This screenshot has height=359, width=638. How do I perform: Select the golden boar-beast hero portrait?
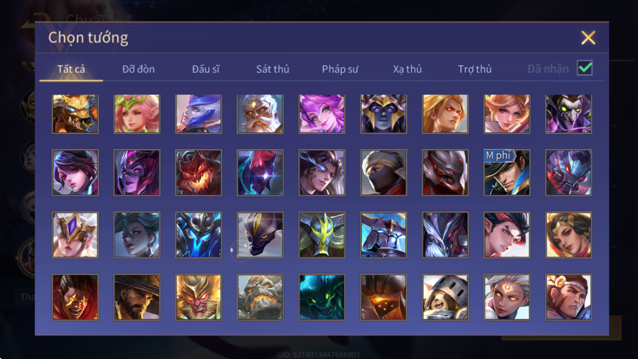click(x=75, y=114)
